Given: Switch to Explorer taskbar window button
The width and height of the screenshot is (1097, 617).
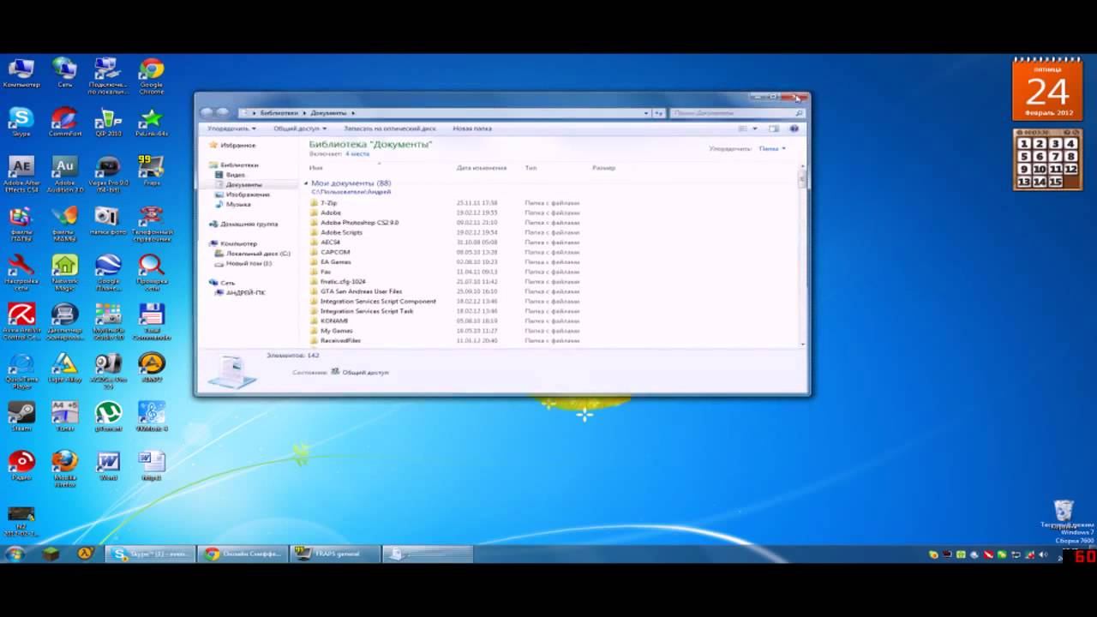Looking at the screenshot, I should coord(429,554).
